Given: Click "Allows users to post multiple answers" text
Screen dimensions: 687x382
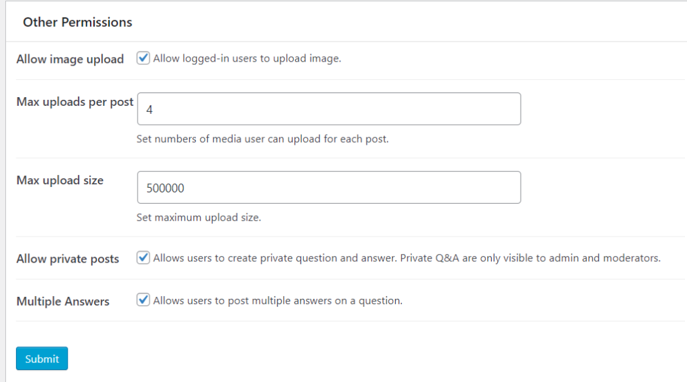Looking at the screenshot, I should pos(277,301).
